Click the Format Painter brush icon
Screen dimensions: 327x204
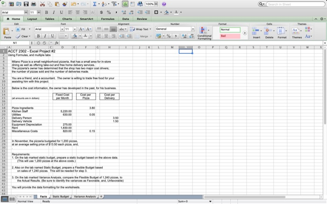click(64, 4)
